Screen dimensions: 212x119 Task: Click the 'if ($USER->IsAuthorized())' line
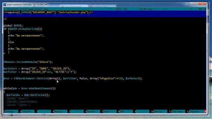pyautogui.click(x=23, y=29)
